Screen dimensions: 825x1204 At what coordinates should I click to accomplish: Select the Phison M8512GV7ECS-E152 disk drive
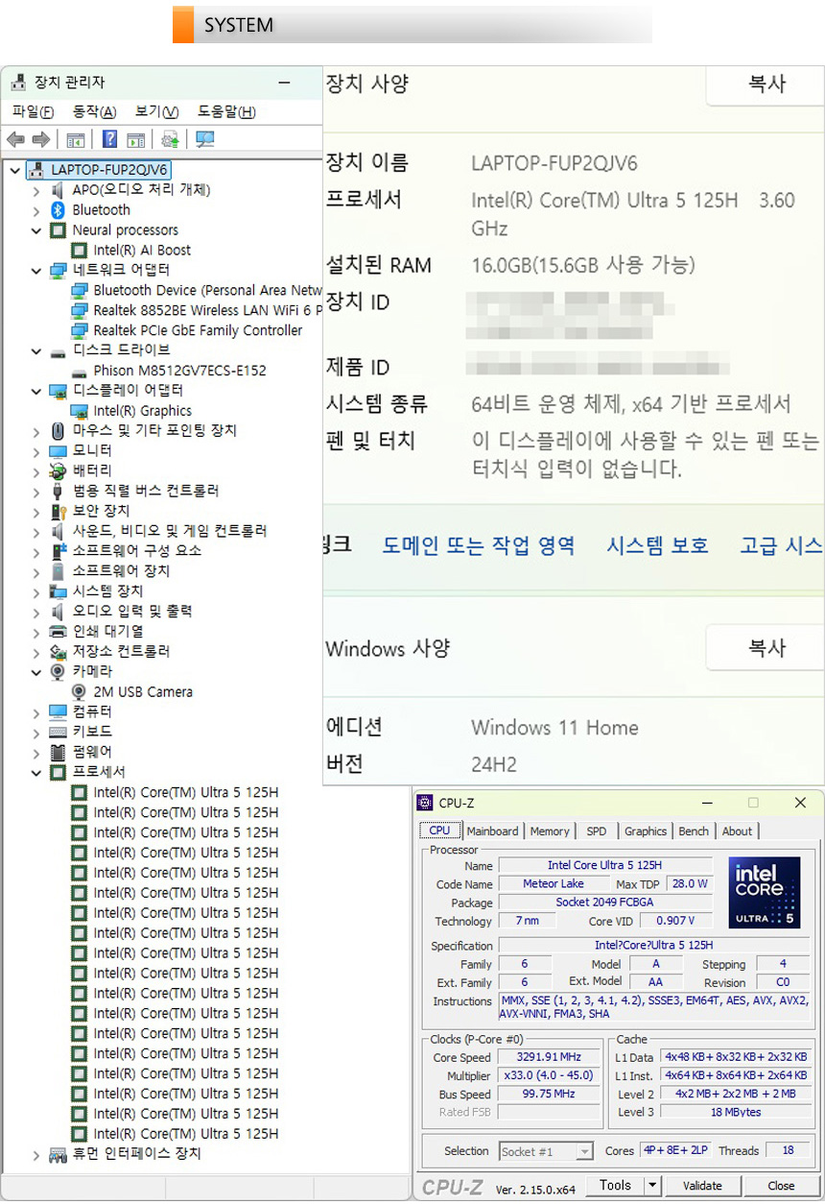click(x=179, y=371)
